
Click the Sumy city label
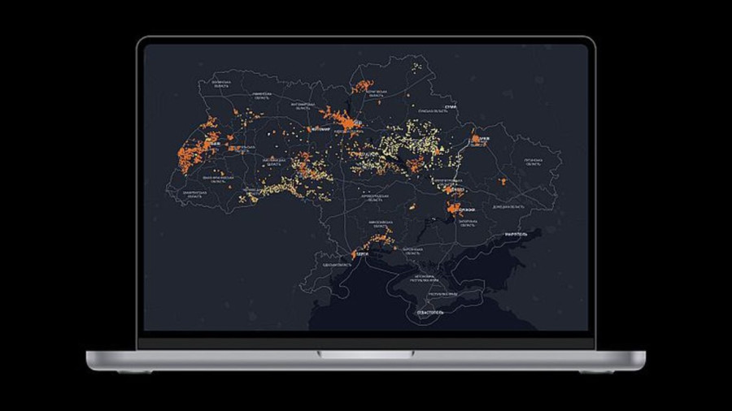451,106
